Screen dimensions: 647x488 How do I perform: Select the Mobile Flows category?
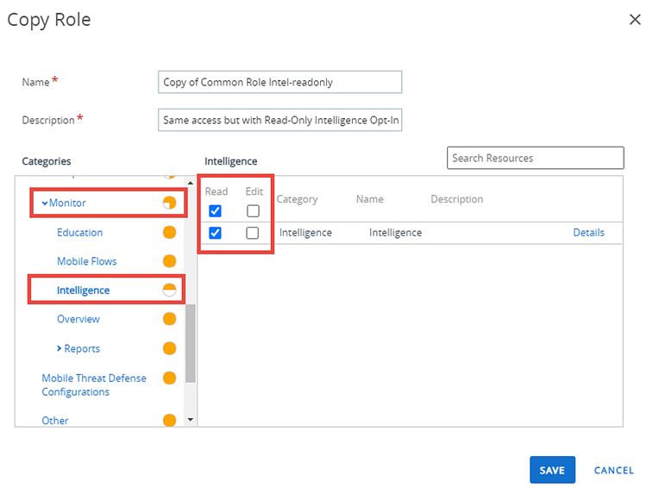coord(86,261)
